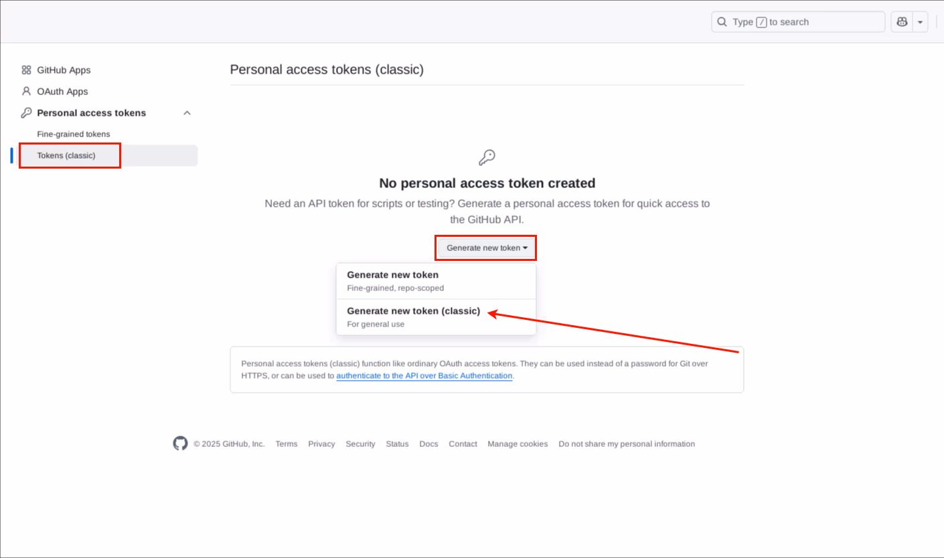The width and height of the screenshot is (944, 558).
Task: Choose fine-grained Generate new token option
Action: tap(392, 275)
